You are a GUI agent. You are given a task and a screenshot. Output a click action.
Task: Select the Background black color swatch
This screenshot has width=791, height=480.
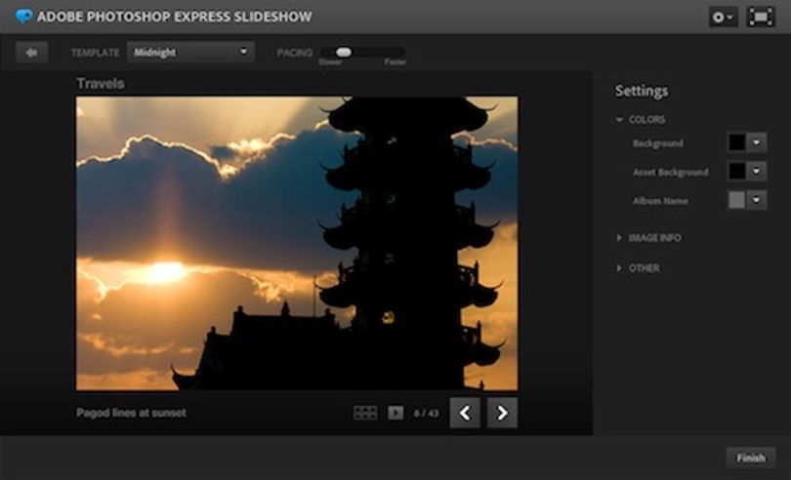(736, 142)
